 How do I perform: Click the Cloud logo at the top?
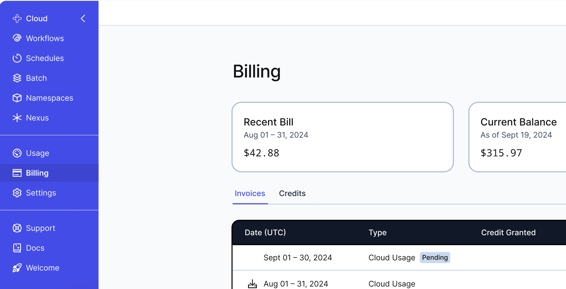click(30, 18)
